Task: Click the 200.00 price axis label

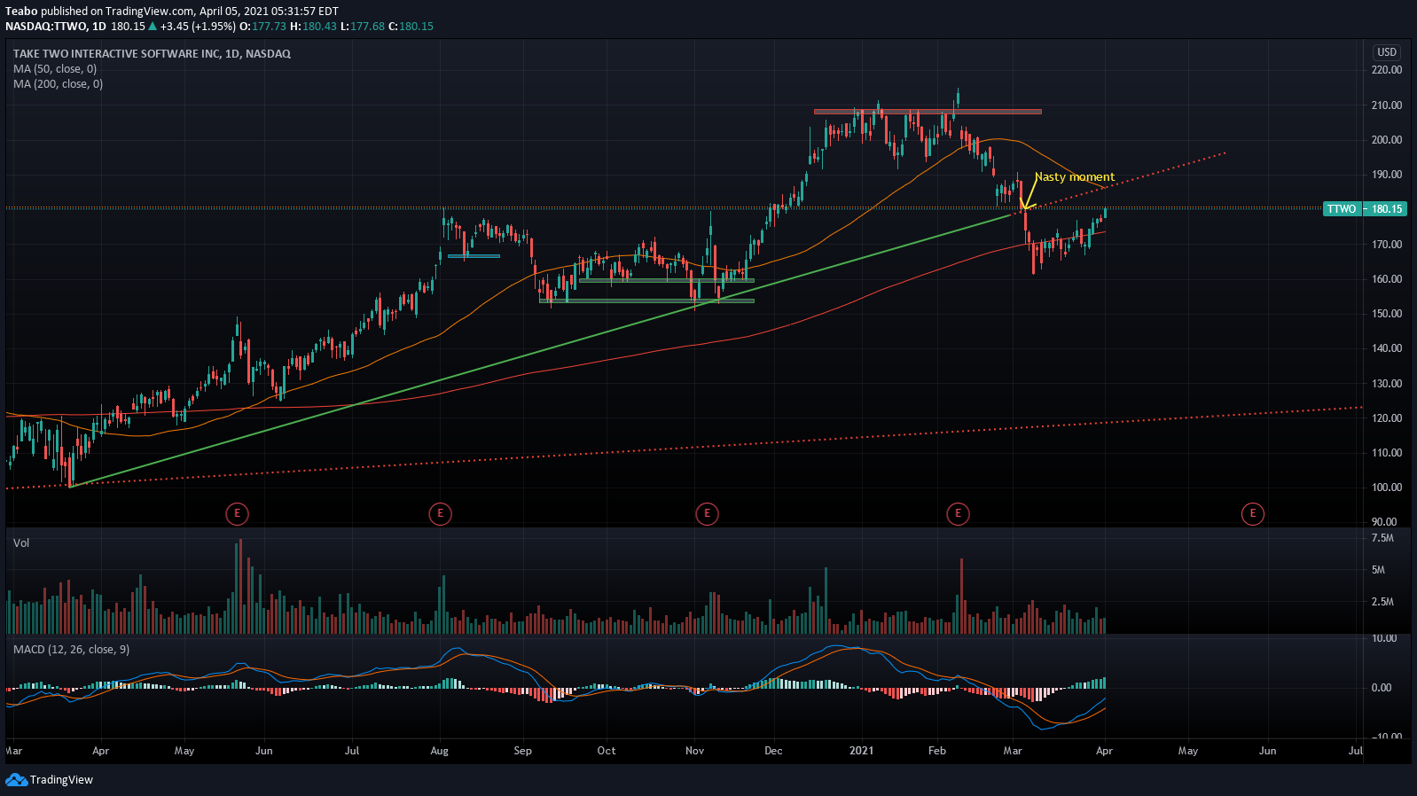Action: coord(1387,140)
